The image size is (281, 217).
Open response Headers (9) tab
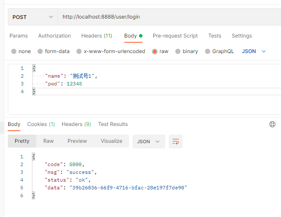click(76, 124)
